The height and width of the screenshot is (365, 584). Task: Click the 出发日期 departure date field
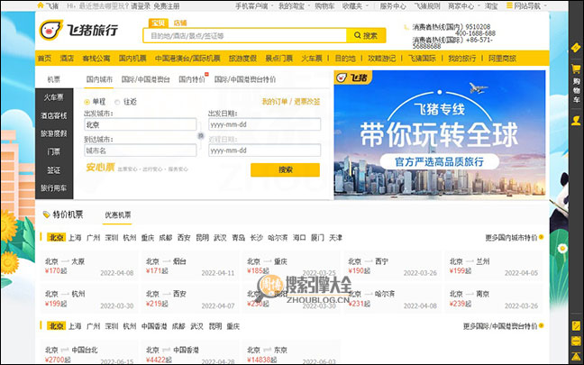pos(264,124)
